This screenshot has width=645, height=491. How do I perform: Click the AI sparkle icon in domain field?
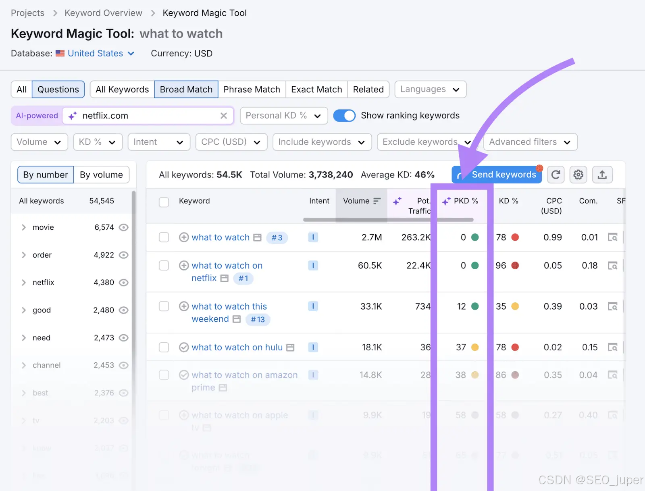73,116
